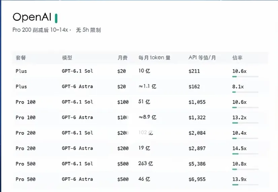Click 'GPT-6.1 Sol' in the $5,386 row

pyautogui.click(x=77, y=164)
